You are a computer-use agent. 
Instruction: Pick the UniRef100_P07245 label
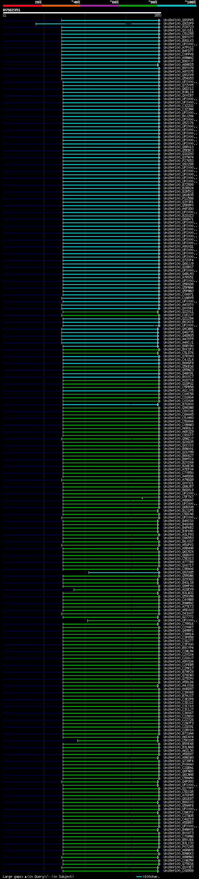178,847
